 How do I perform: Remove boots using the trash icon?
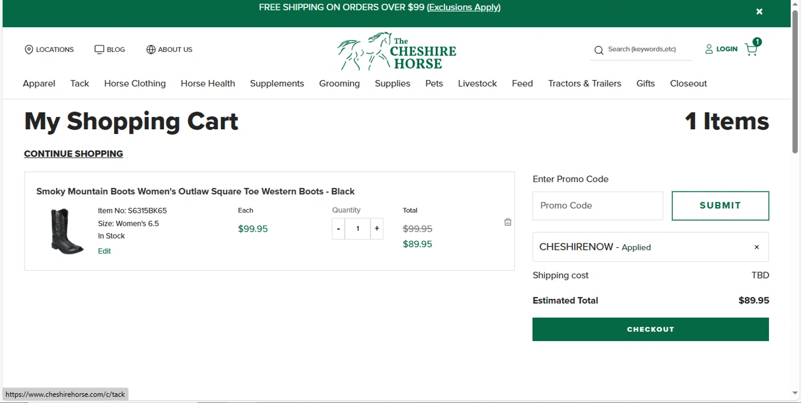(508, 222)
